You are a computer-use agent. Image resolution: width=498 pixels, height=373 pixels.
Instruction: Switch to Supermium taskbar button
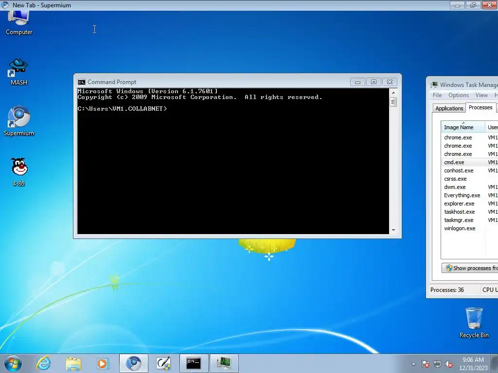pos(134,363)
